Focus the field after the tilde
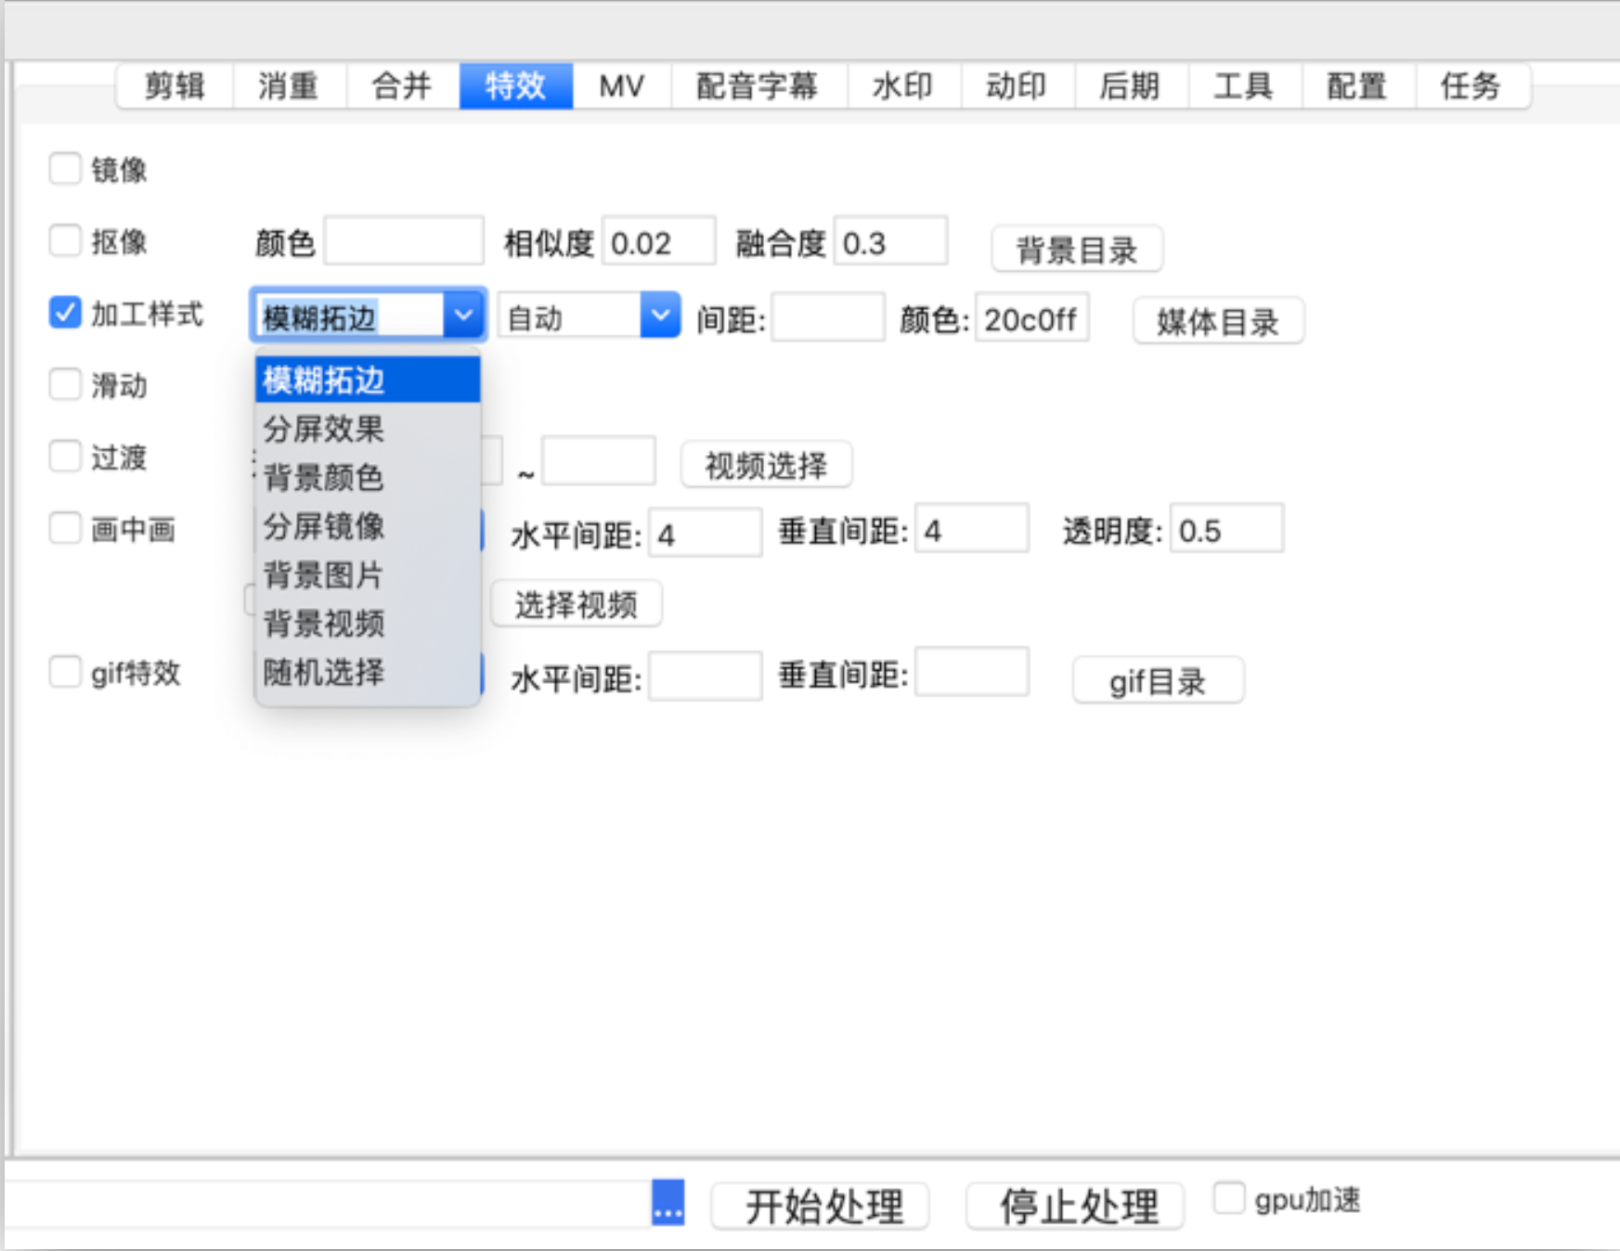This screenshot has width=1620, height=1251. coord(599,460)
